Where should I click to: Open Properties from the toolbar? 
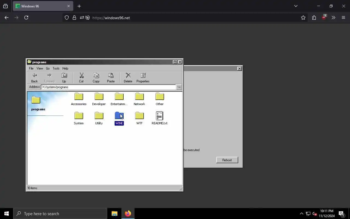143,78
